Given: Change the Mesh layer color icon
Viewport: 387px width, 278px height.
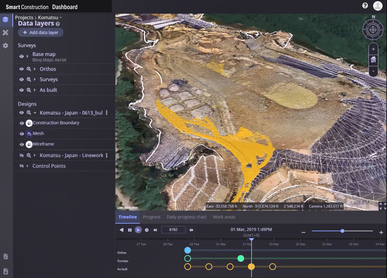Looking at the screenshot, I should (29, 134).
